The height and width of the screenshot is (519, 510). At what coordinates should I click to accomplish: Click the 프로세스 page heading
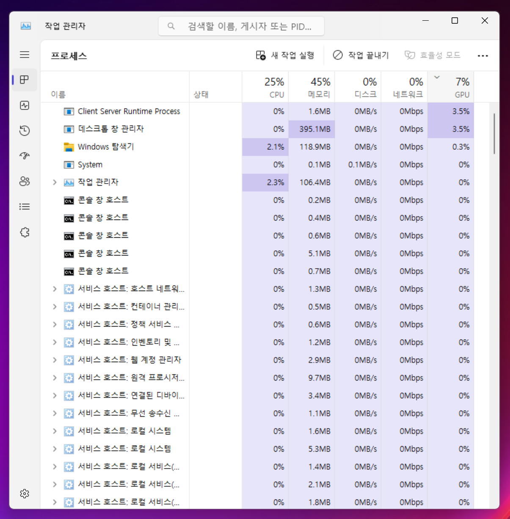[69, 56]
